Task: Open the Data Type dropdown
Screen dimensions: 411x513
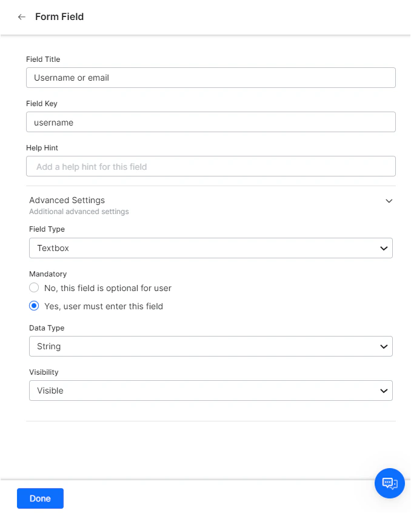Action: pos(210,346)
